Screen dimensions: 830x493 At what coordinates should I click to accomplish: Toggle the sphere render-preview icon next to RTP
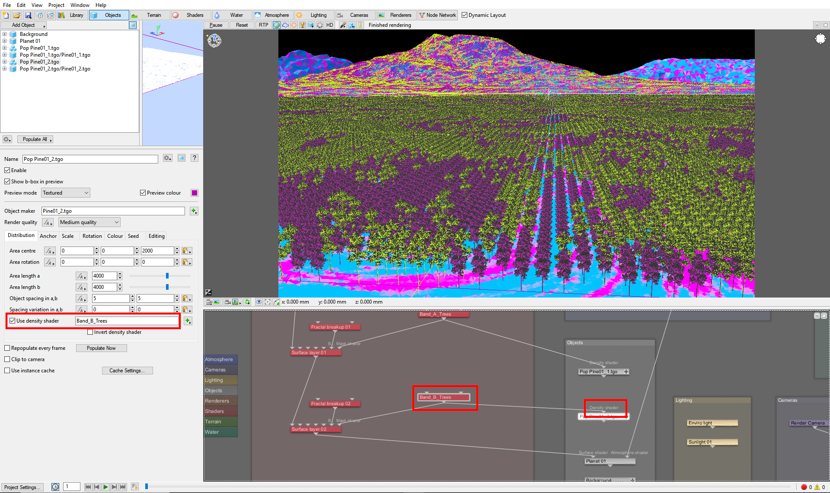coord(277,25)
